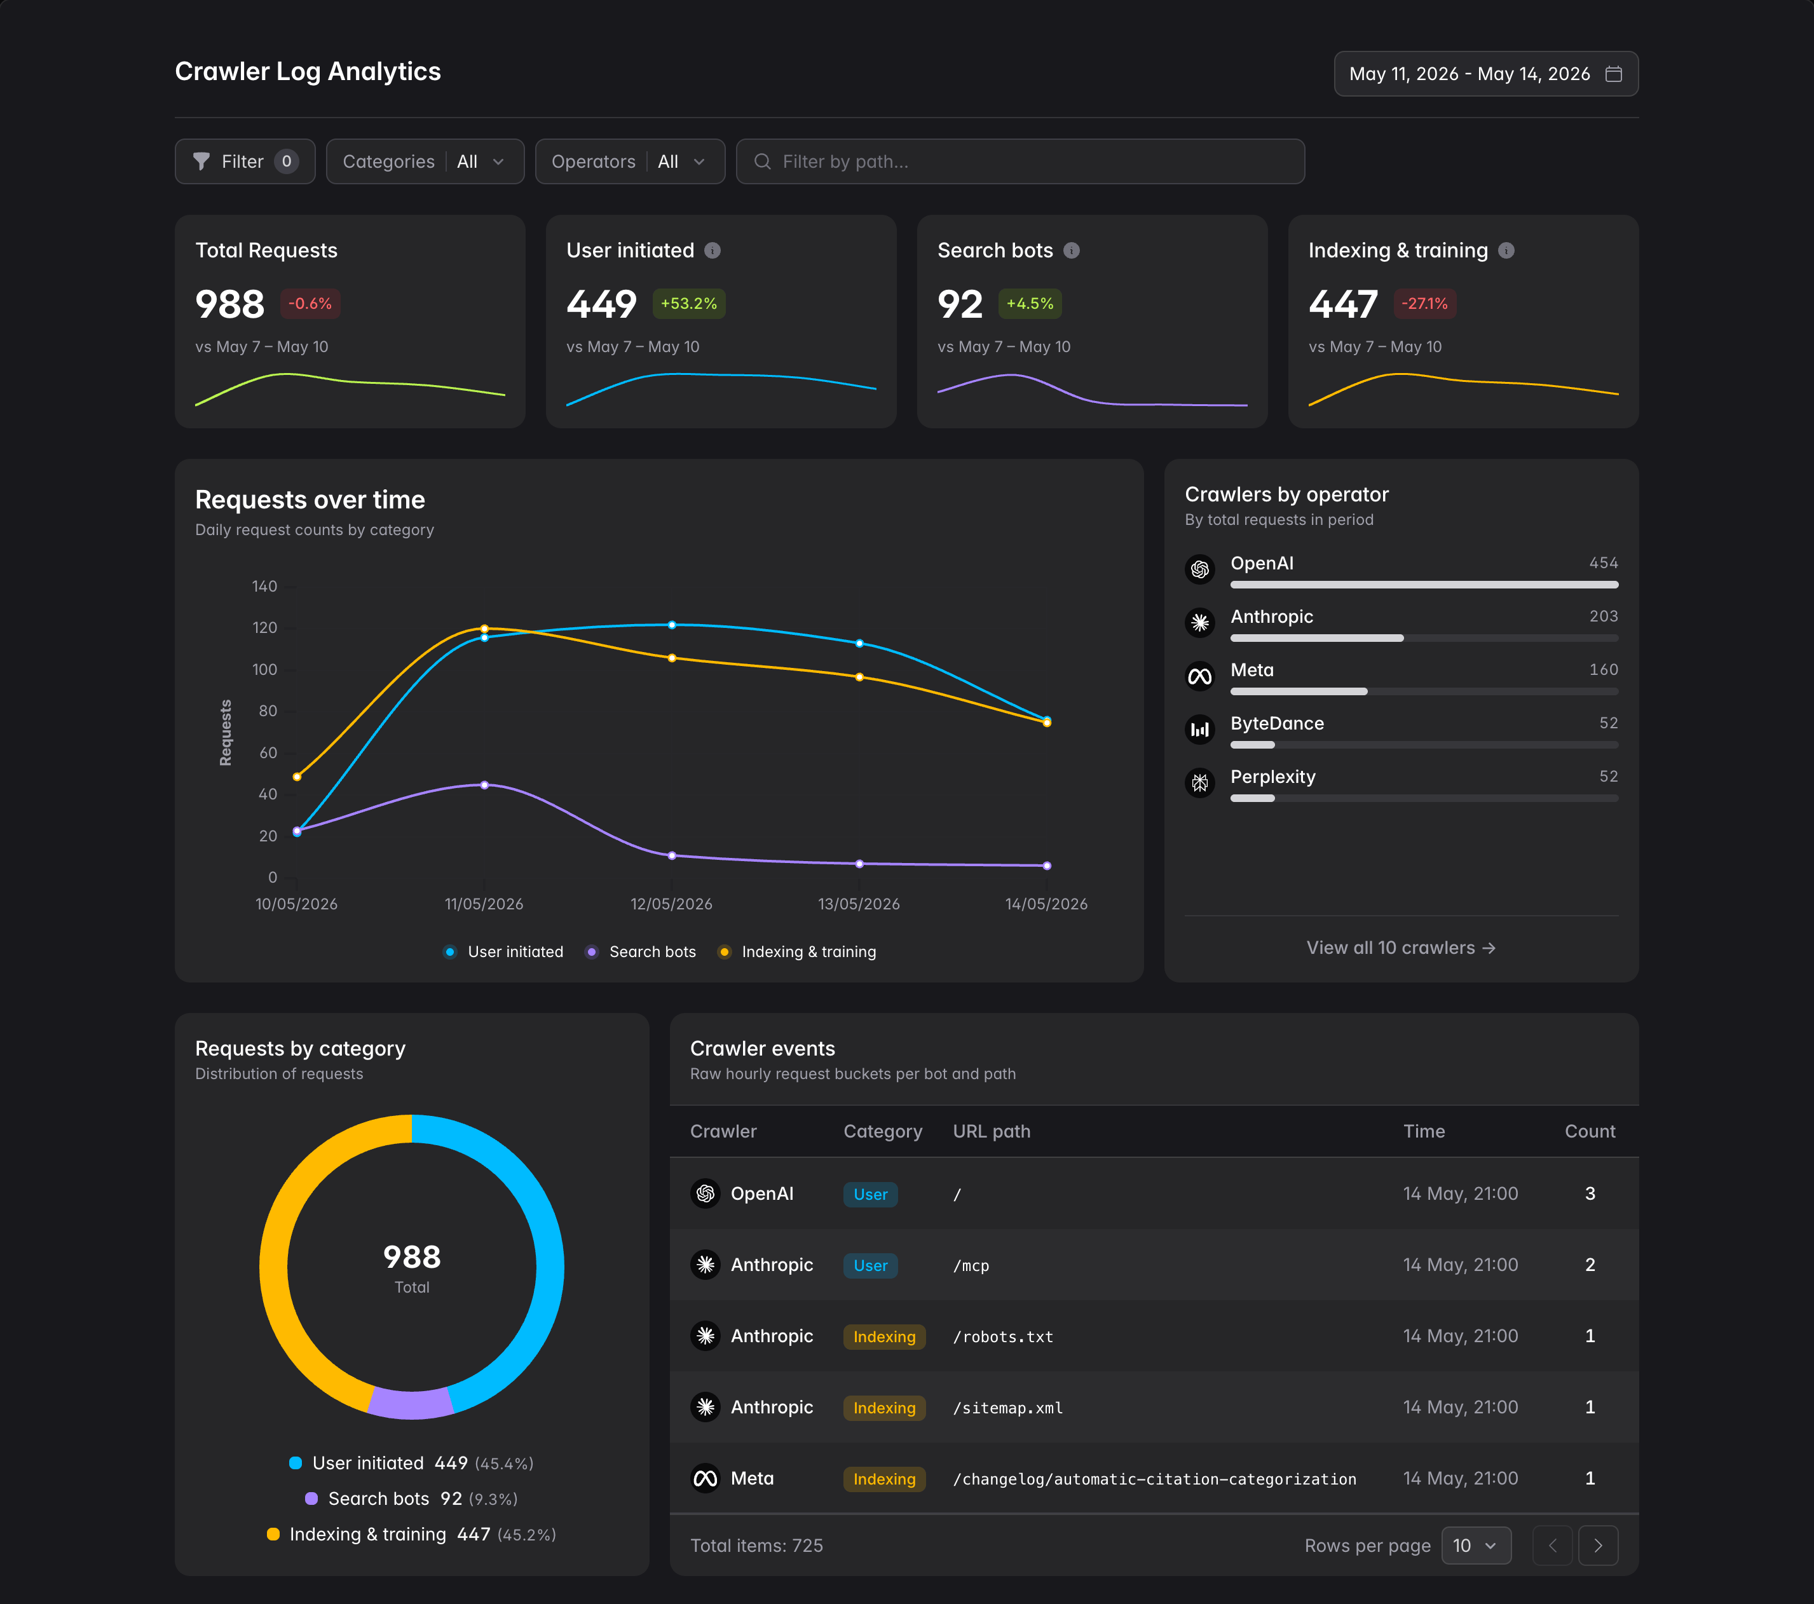Click Anthropic icon in /sitemap.xml row
The height and width of the screenshot is (1604, 1814).
point(706,1407)
